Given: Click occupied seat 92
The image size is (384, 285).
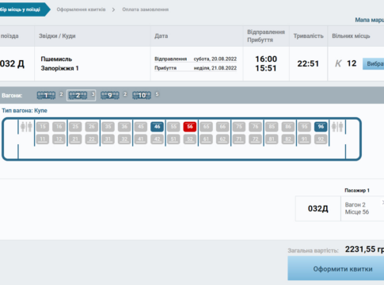Looking at the screenshot, I should tap(321, 139).
